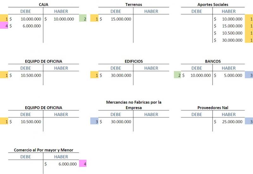Select pink cell 4 in CAJA account
This screenshot has height=174, width=253.
(4, 26)
